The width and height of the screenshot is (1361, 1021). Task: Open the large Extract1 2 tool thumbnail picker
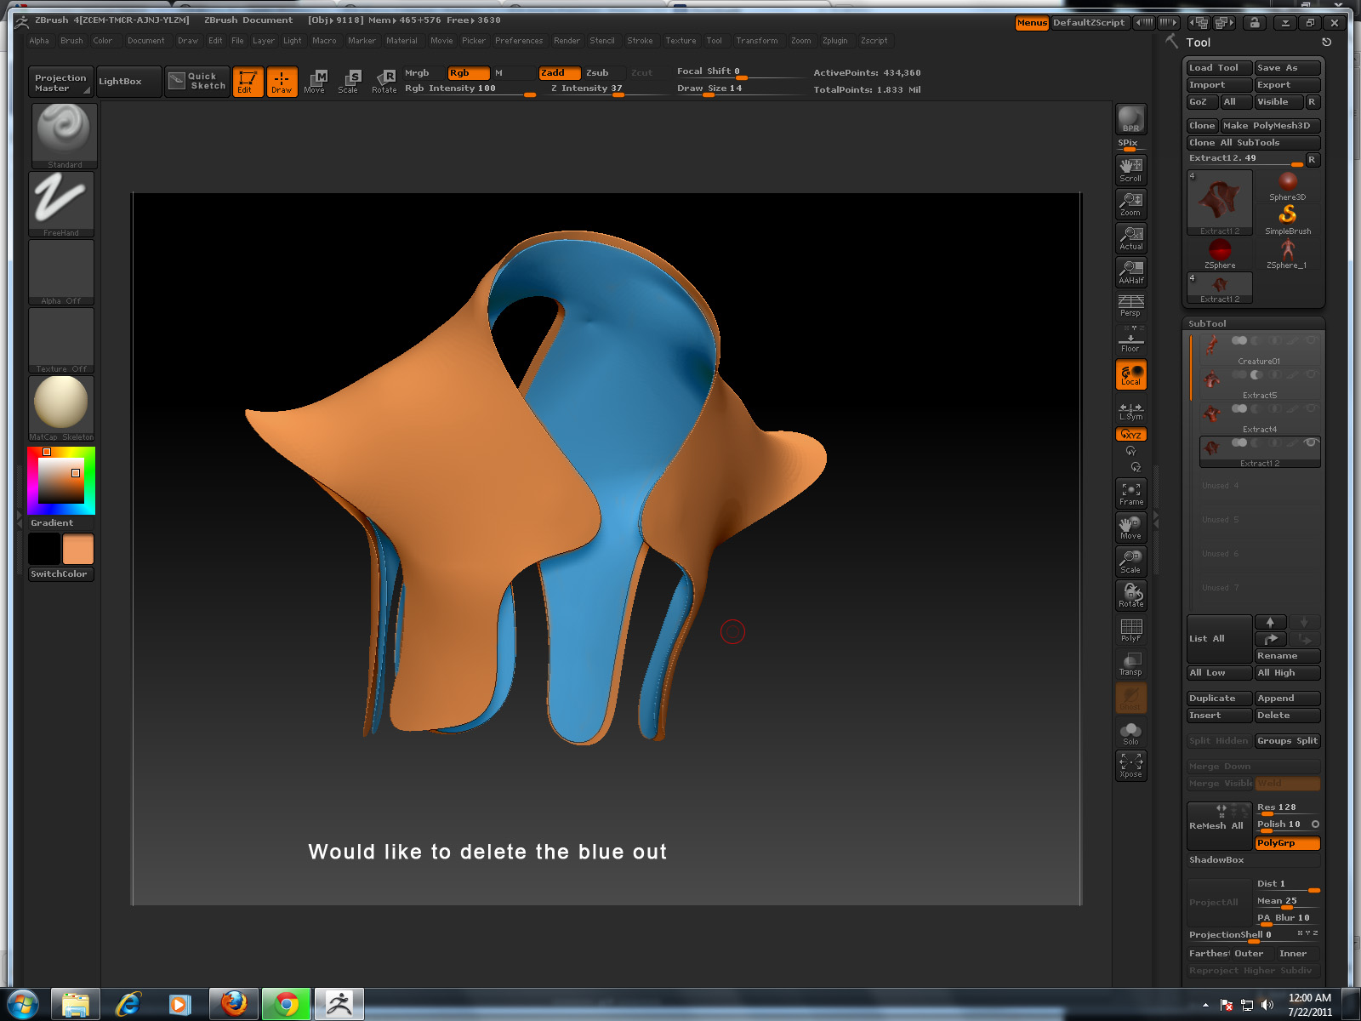point(1220,202)
